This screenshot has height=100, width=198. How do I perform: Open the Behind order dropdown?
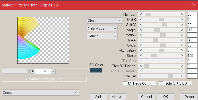click(102, 36)
